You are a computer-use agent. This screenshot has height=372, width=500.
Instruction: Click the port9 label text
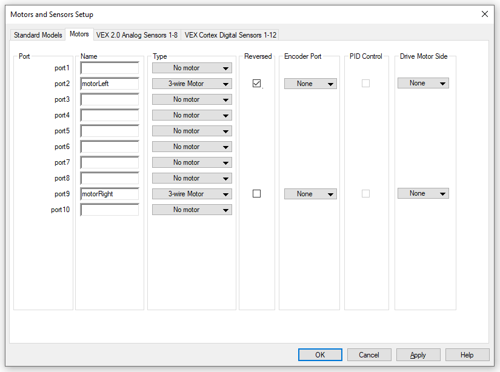tap(62, 194)
